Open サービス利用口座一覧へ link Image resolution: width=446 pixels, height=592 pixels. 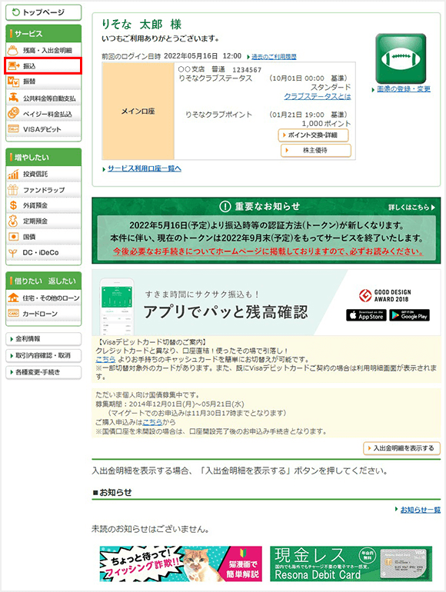click(145, 168)
